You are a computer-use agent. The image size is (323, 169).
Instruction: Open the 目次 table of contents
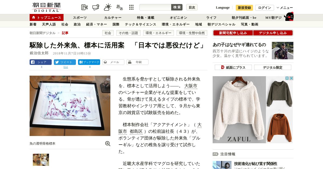click(x=192, y=7)
